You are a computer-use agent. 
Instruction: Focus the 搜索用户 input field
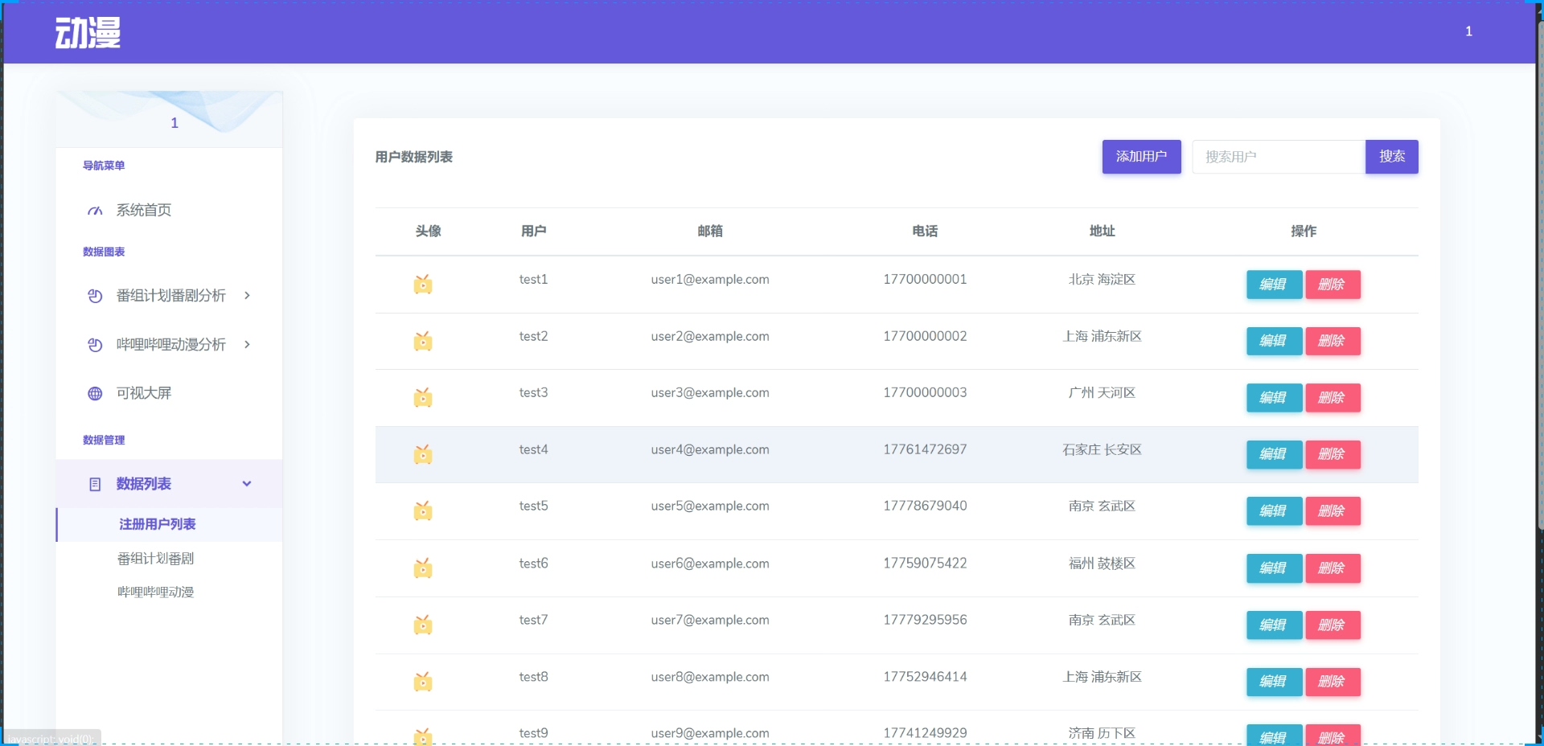[1279, 157]
